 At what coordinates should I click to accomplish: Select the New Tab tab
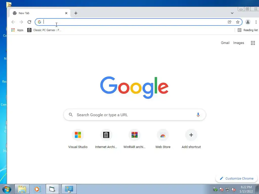tap(40, 13)
